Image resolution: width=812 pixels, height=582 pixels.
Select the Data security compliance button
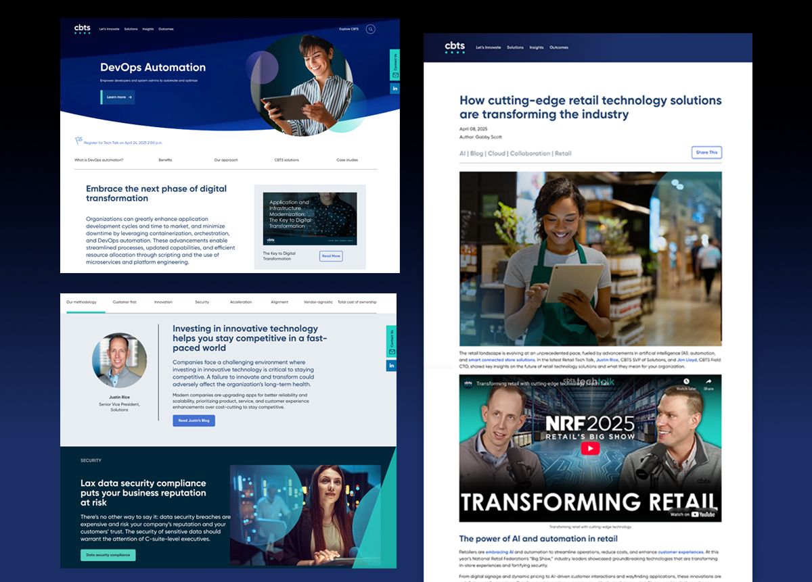click(x=108, y=555)
